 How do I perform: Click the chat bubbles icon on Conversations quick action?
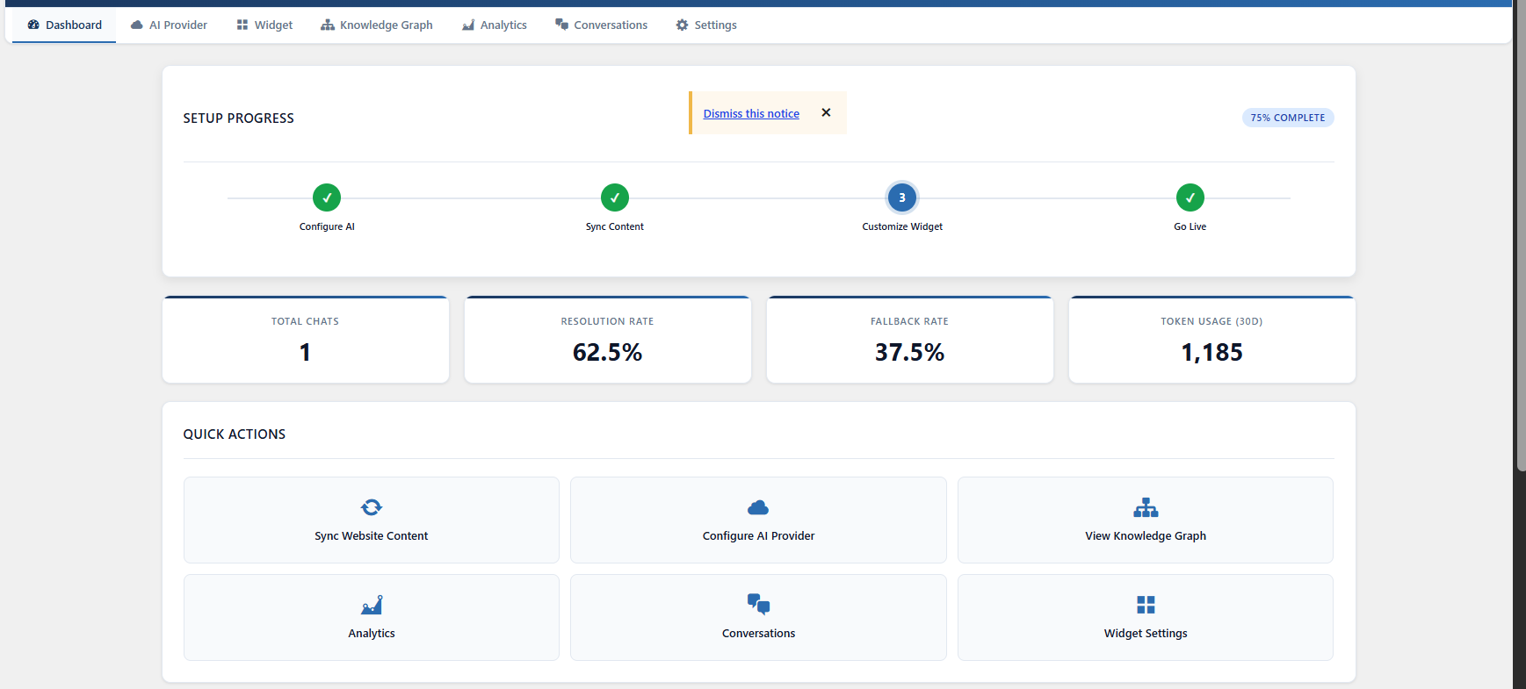click(x=758, y=605)
